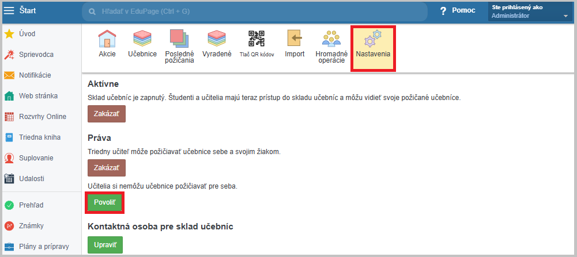This screenshot has height=257, width=577.
Task: Select Sprievodca in the sidebar
Action: tap(36, 55)
